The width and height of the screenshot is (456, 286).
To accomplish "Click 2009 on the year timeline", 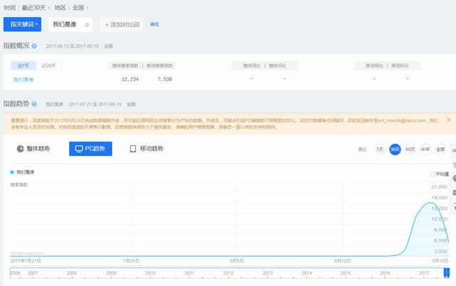I will pos(111,273).
